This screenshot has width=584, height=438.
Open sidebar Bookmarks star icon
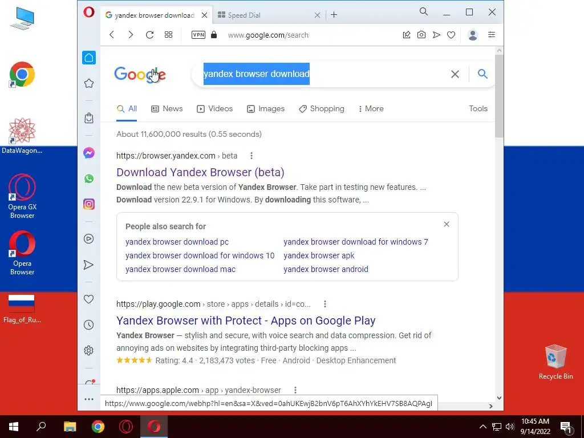coord(88,83)
